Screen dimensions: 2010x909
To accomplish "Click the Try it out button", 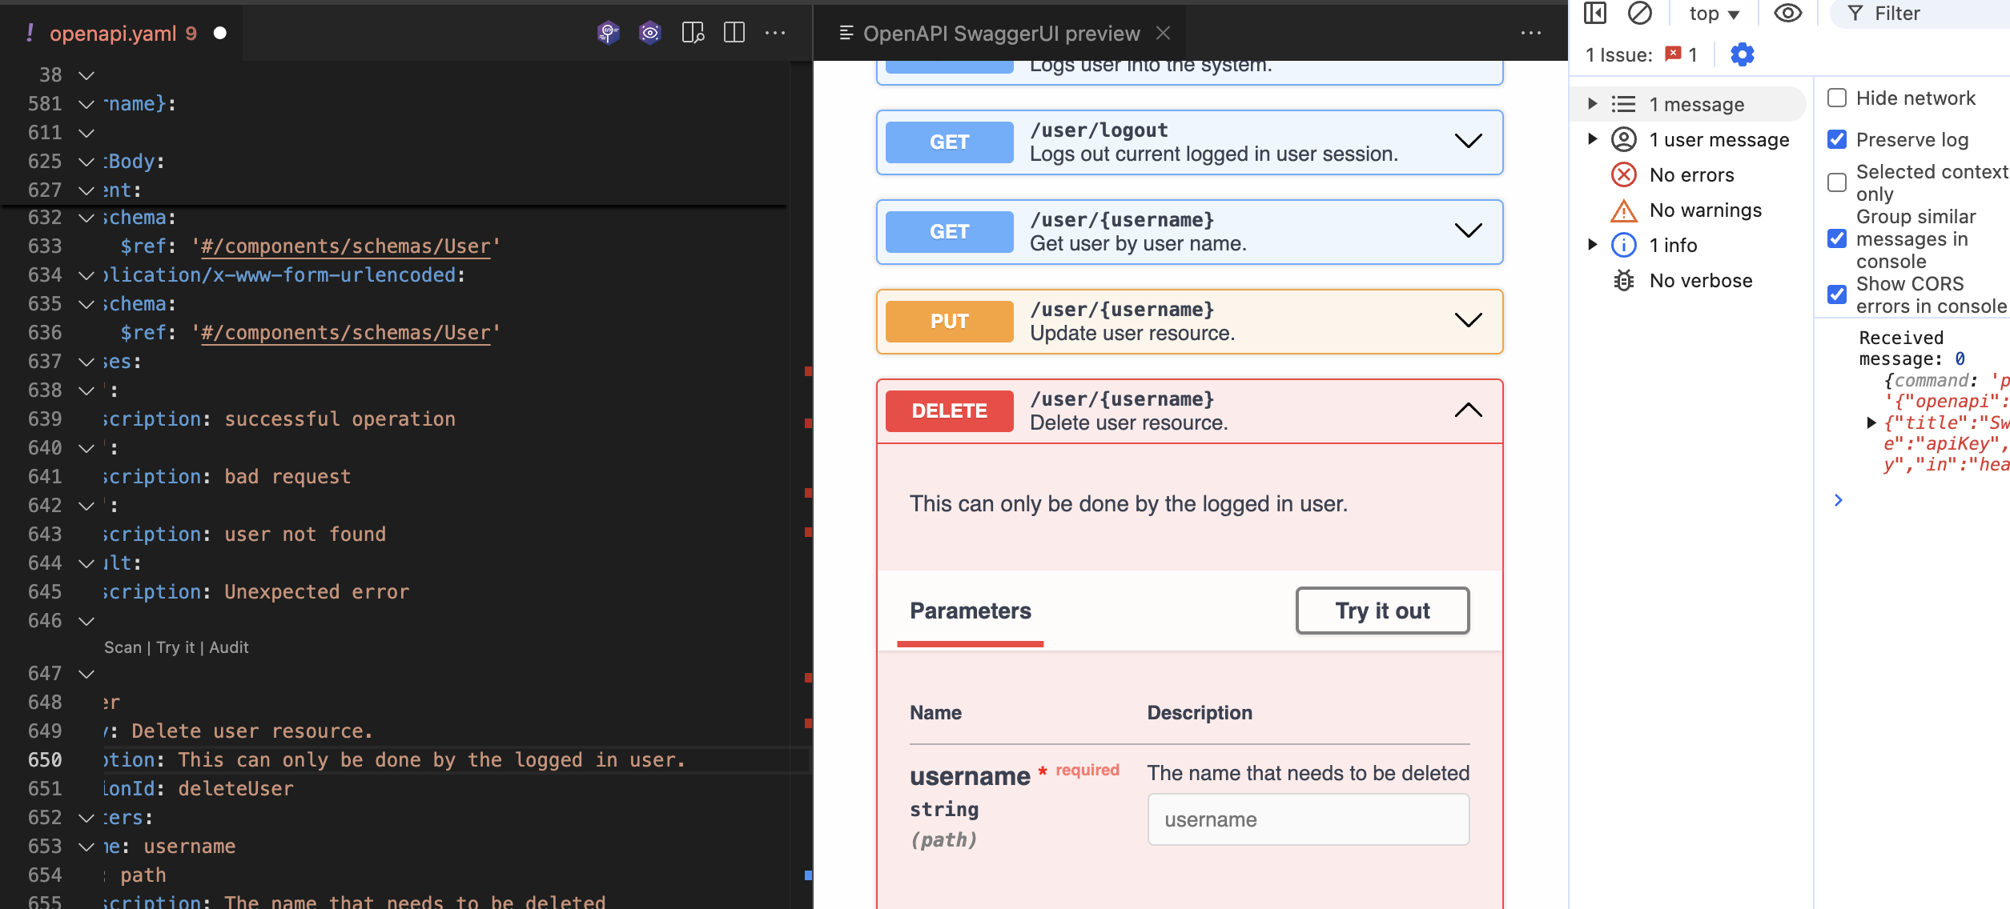I will (x=1382, y=611).
